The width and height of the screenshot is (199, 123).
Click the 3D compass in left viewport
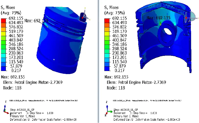click(85, 16)
